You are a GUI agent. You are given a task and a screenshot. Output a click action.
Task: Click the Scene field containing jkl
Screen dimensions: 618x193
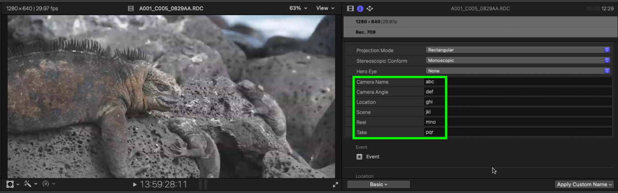[518, 112]
